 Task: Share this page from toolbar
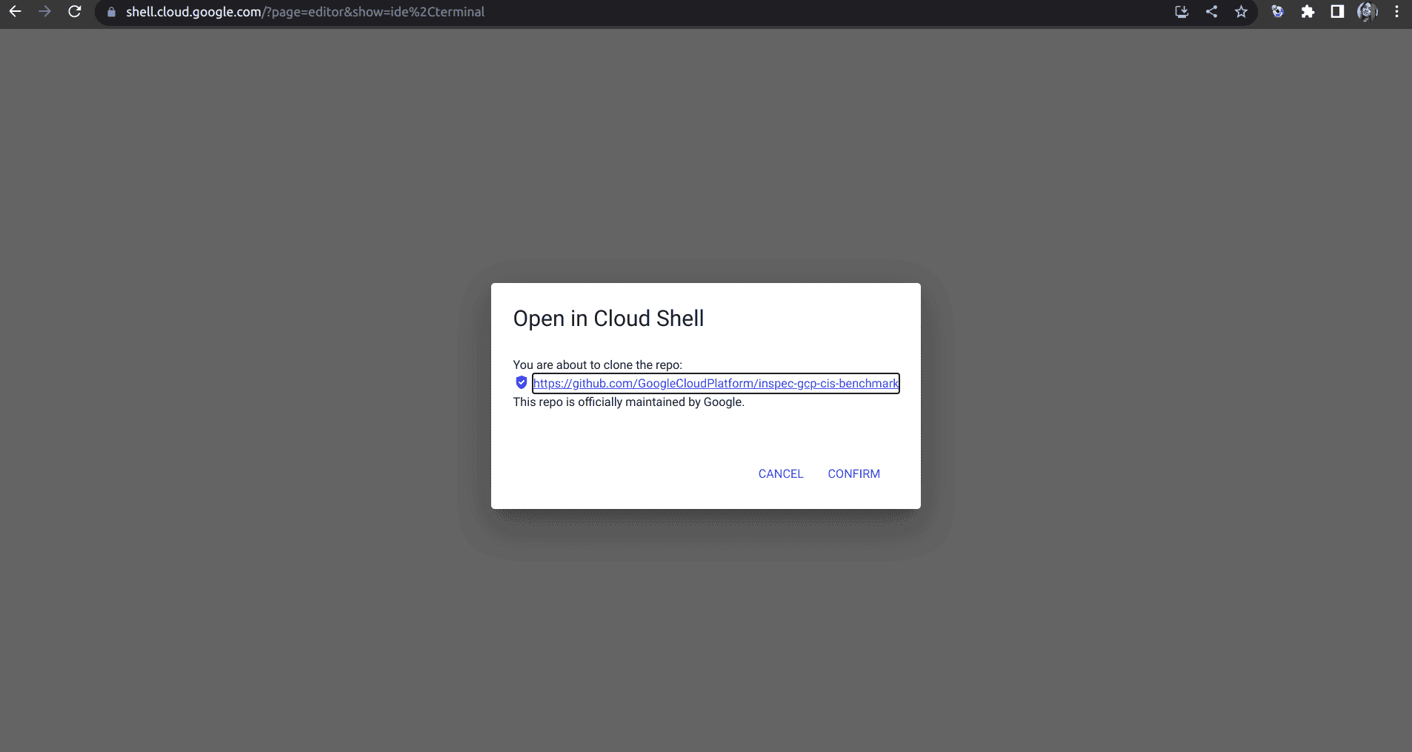pos(1211,12)
